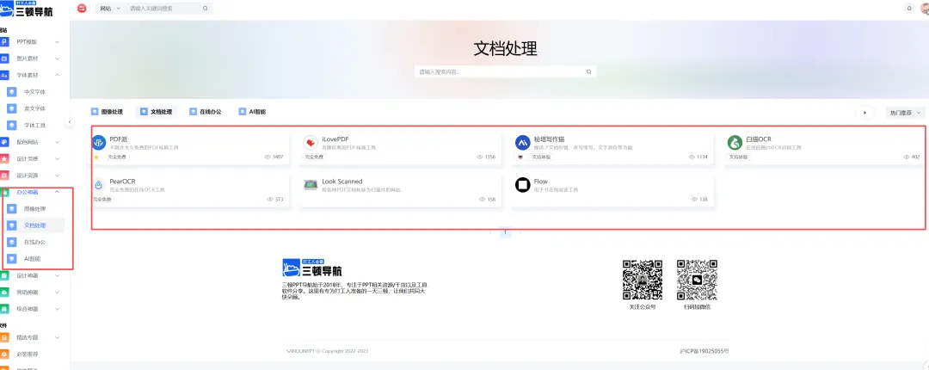Open 图像处理 under 办公神器 in sidebar
This screenshot has height=370, width=929.
34,209
